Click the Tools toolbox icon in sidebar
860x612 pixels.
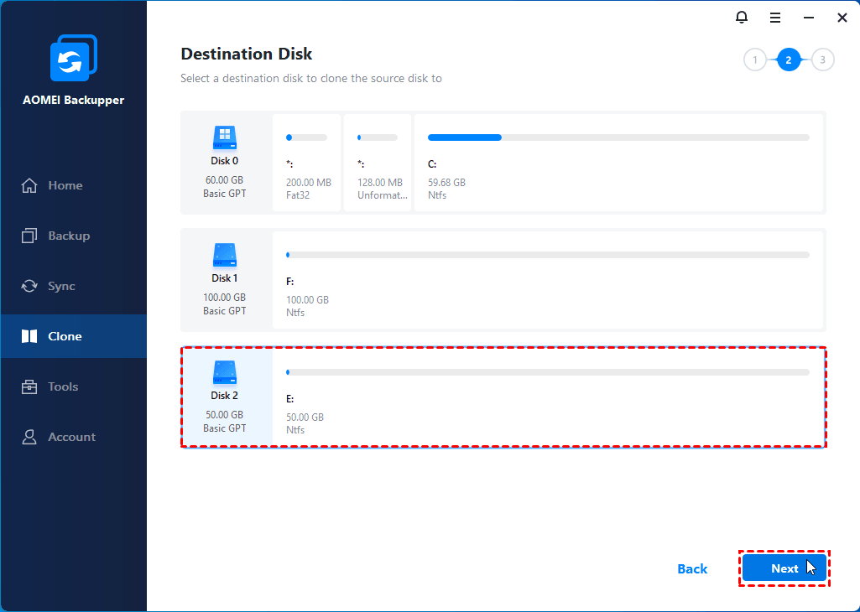tap(29, 386)
